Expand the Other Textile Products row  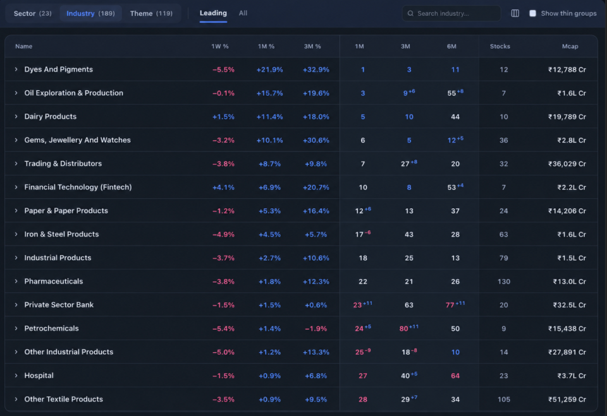pos(16,399)
